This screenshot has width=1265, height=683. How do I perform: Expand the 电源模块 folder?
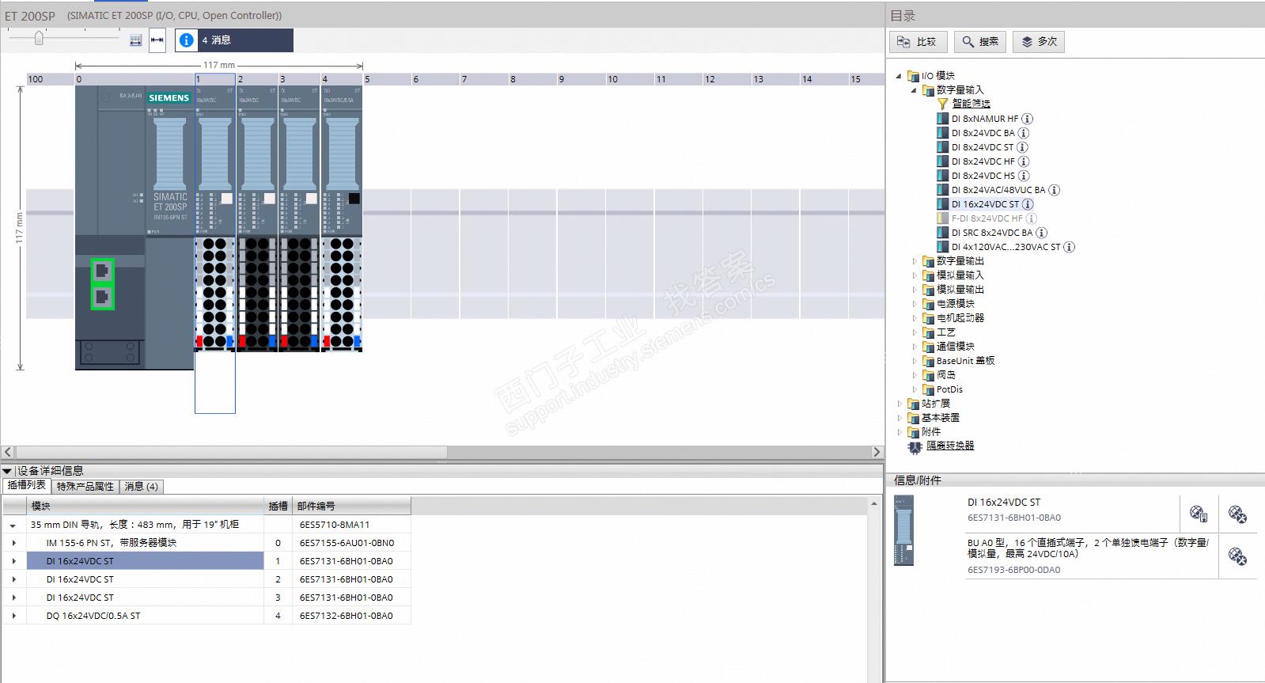click(914, 304)
